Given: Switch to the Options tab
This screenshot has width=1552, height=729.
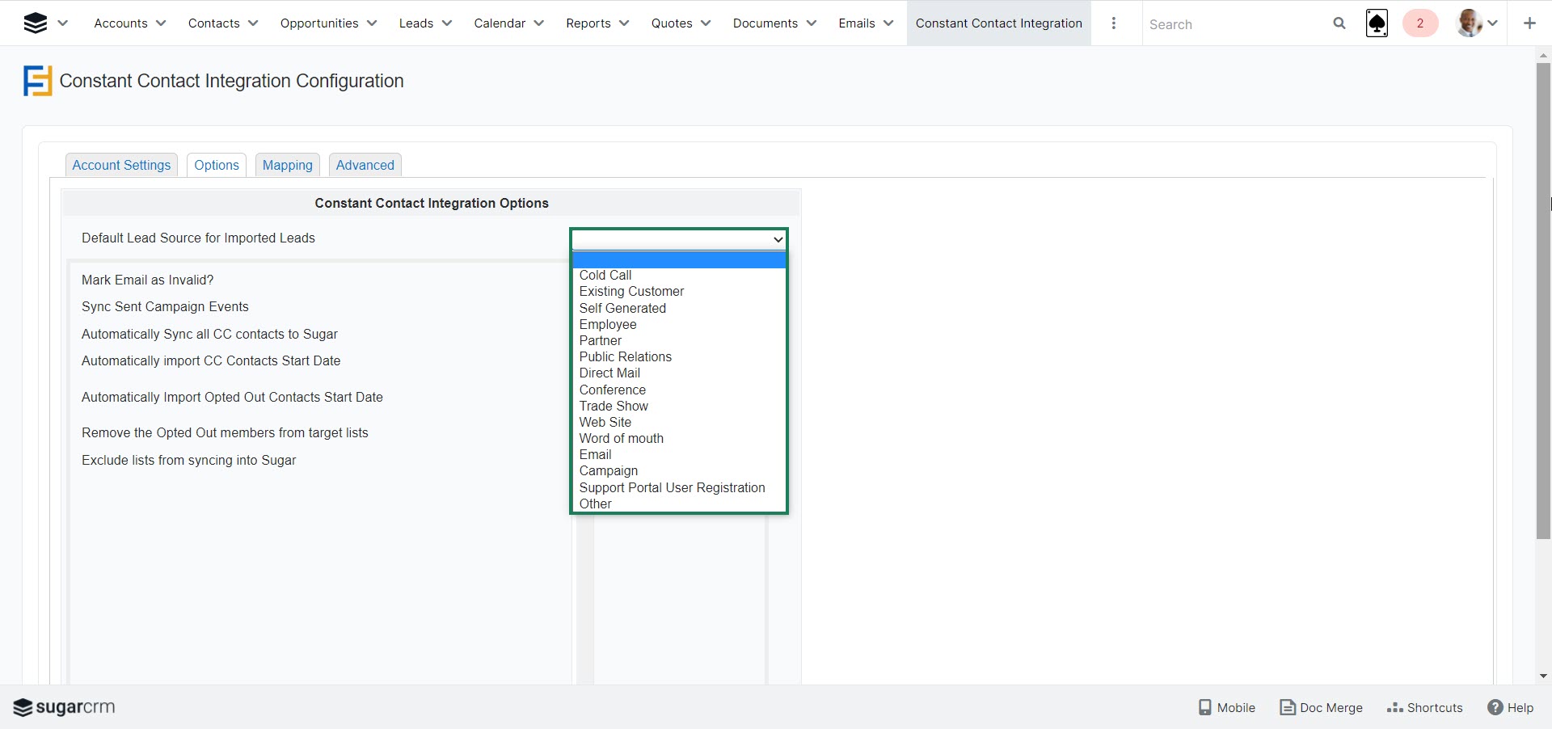Looking at the screenshot, I should click(217, 165).
